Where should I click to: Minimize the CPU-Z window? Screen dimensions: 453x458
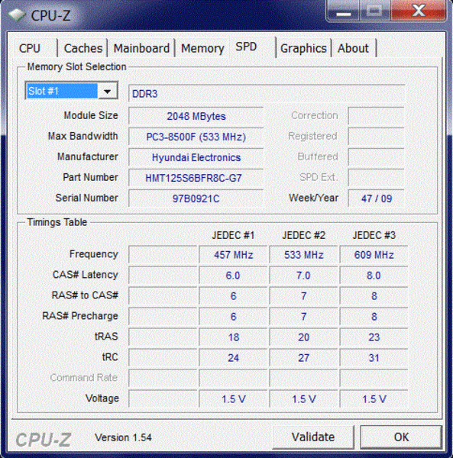point(344,11)
